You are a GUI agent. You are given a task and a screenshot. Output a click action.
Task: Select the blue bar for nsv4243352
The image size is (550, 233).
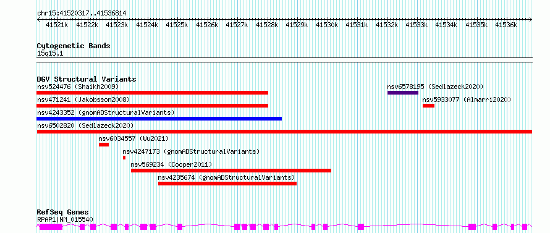[x=159, y=119]
